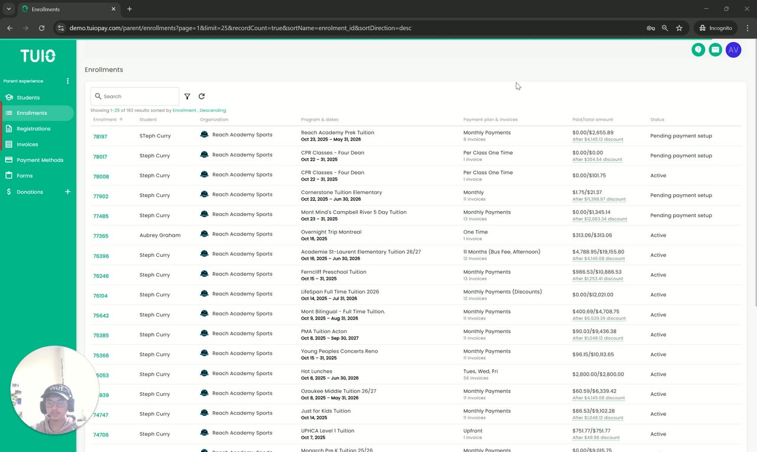Open Chrome's three-dot menu
757x452 pixels.
(747, 28)
